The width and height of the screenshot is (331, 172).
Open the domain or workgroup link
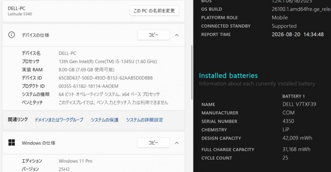59,120
